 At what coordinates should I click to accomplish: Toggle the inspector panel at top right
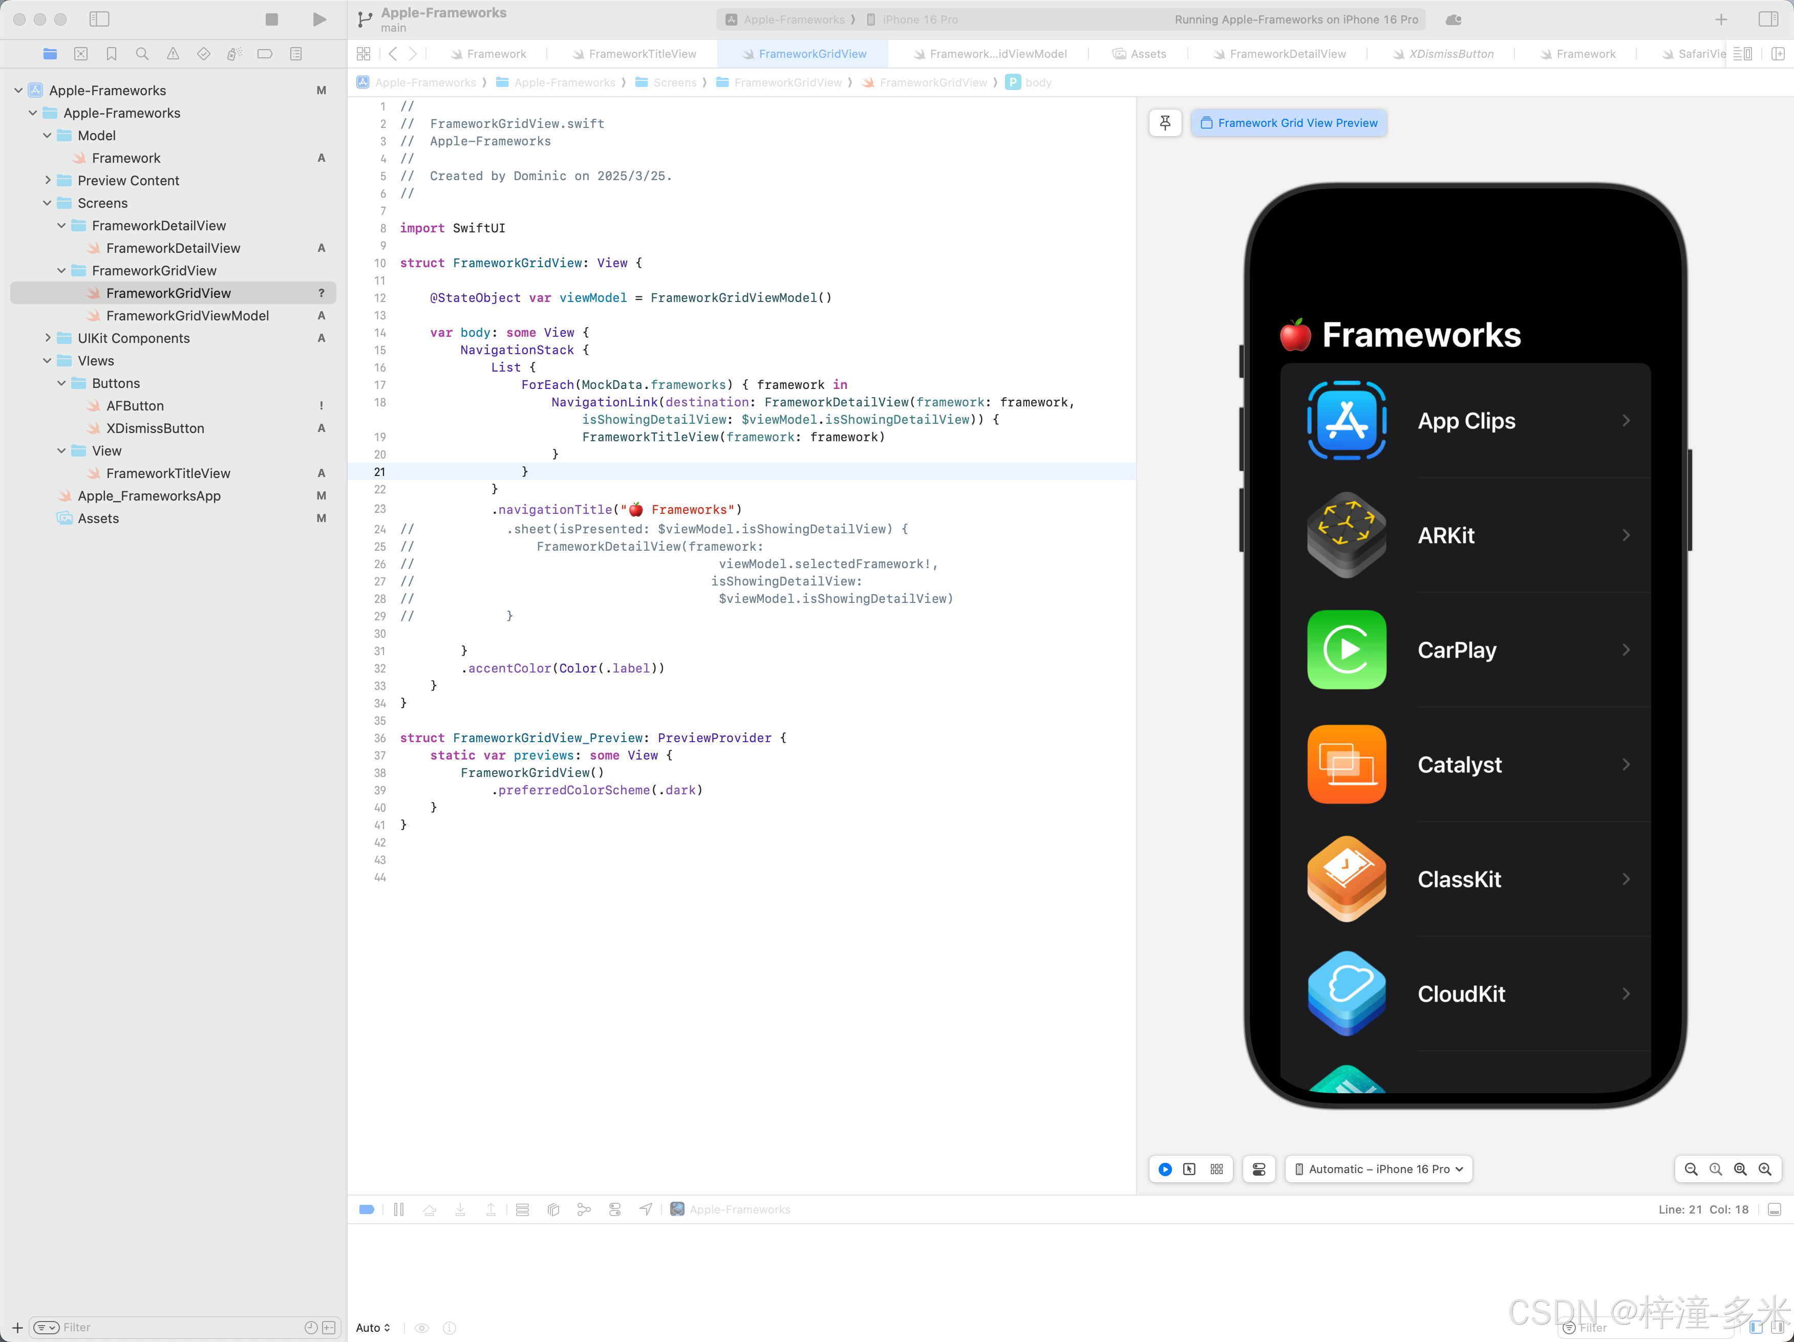(1768, 19)
